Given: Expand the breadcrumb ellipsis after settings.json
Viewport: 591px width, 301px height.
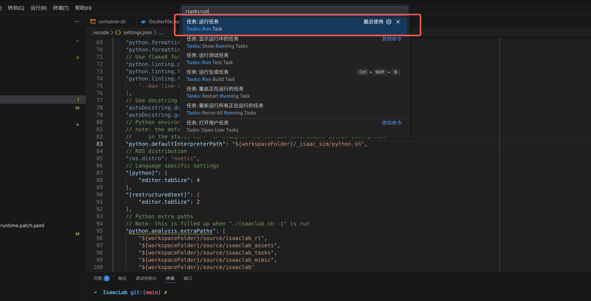Looking at the screenshot, I should [161, 33].
